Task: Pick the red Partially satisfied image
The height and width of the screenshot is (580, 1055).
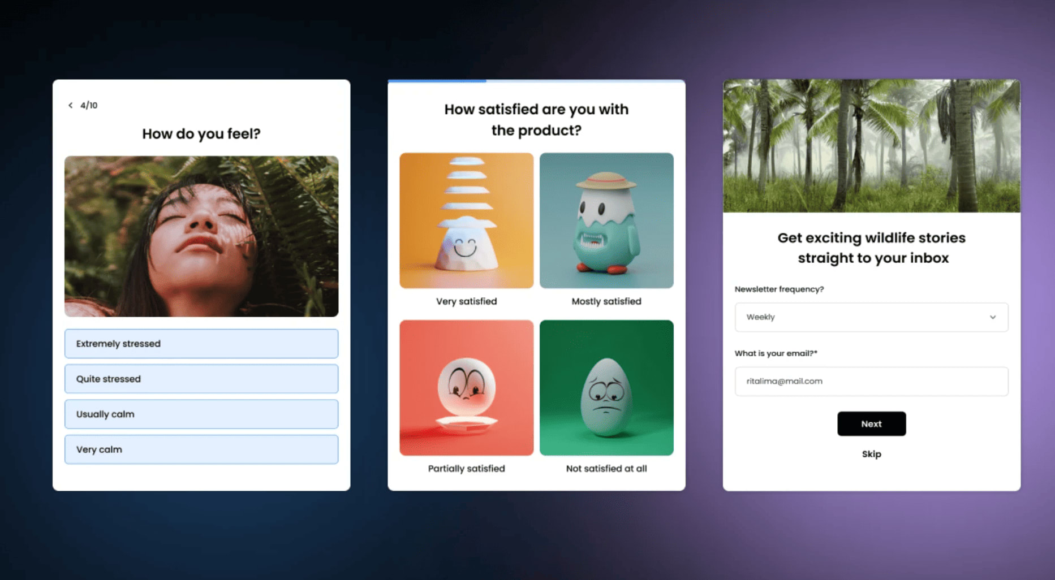Action: 466,388
